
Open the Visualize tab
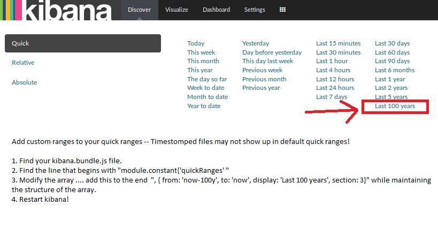click(x=176, y=10)
